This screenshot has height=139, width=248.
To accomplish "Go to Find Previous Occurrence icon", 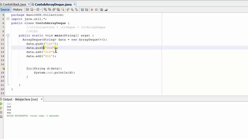I will [50, 10].
